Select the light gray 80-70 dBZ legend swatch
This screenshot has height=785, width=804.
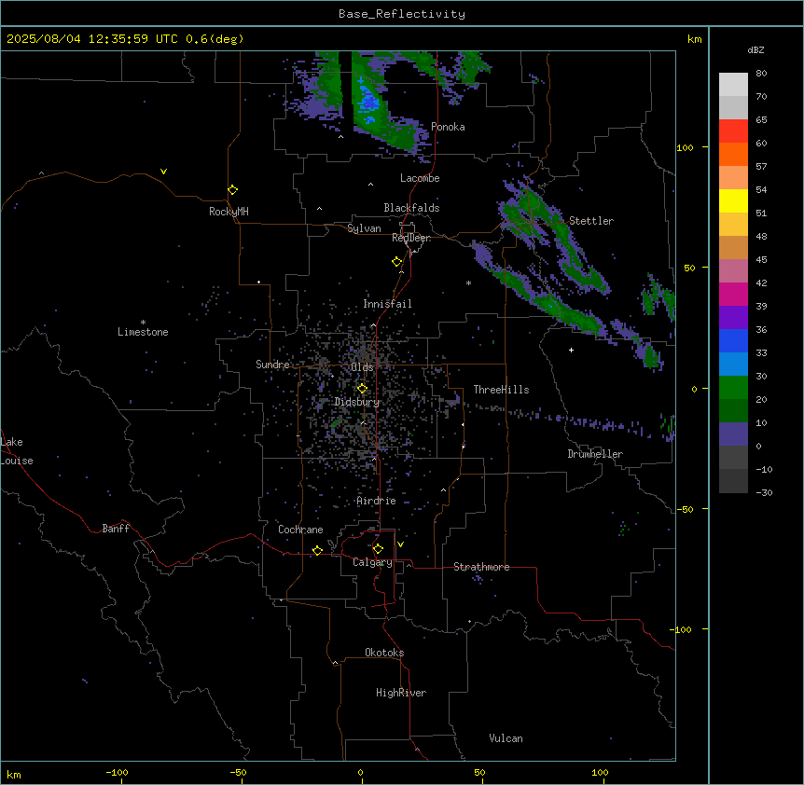(733, 85)
